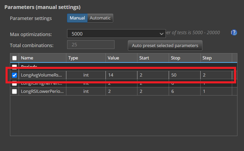This screenshot has width=244, height=151.
Task: Click the Total combinations field
Action: [x=91, y=45]
